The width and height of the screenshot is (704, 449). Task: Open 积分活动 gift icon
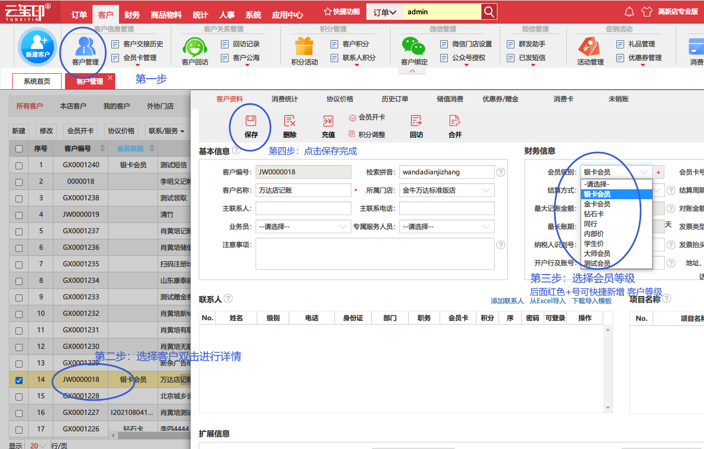tap(305, 51)
